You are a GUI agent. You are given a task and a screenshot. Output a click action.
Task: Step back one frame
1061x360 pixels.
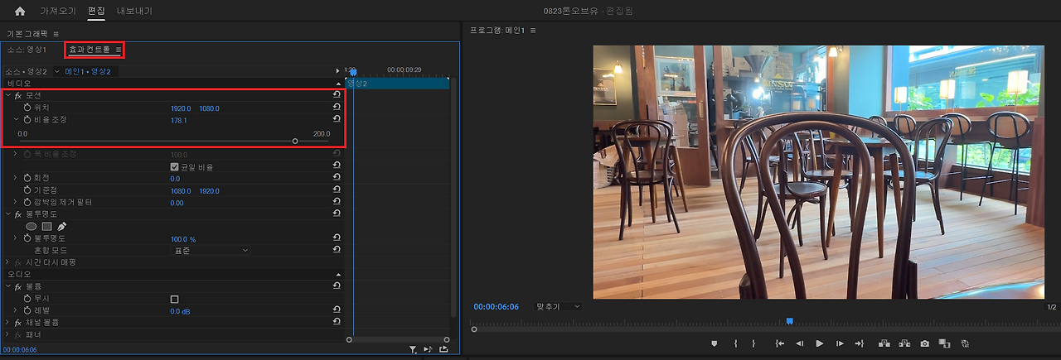click(799, 343)
